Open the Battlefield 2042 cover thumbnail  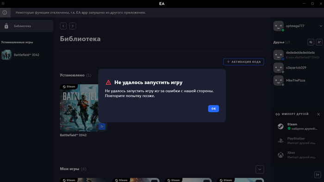point(79,108)
